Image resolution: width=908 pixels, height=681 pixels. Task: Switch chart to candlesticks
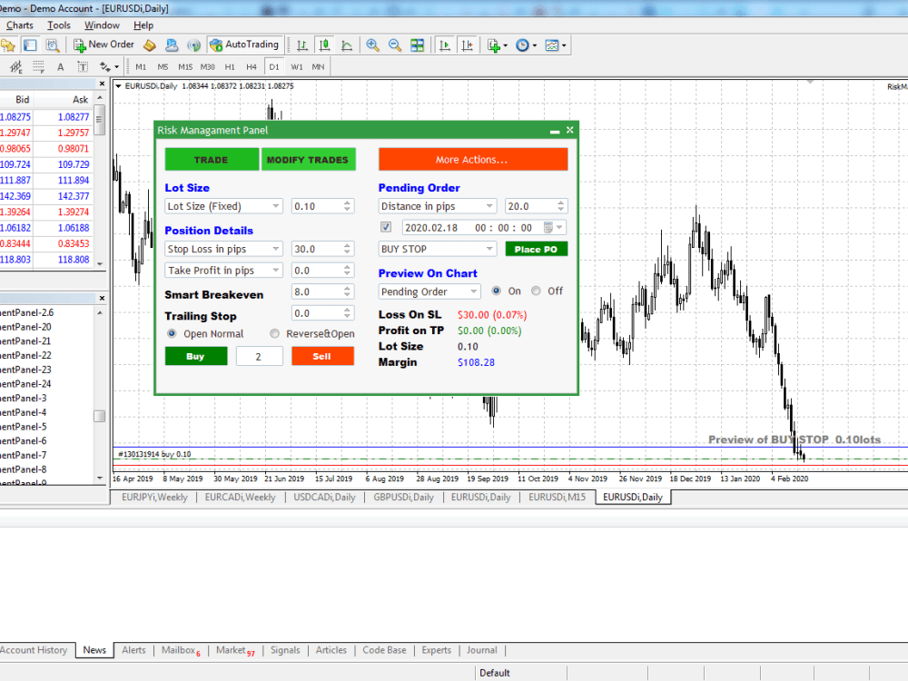pos(324,45)
